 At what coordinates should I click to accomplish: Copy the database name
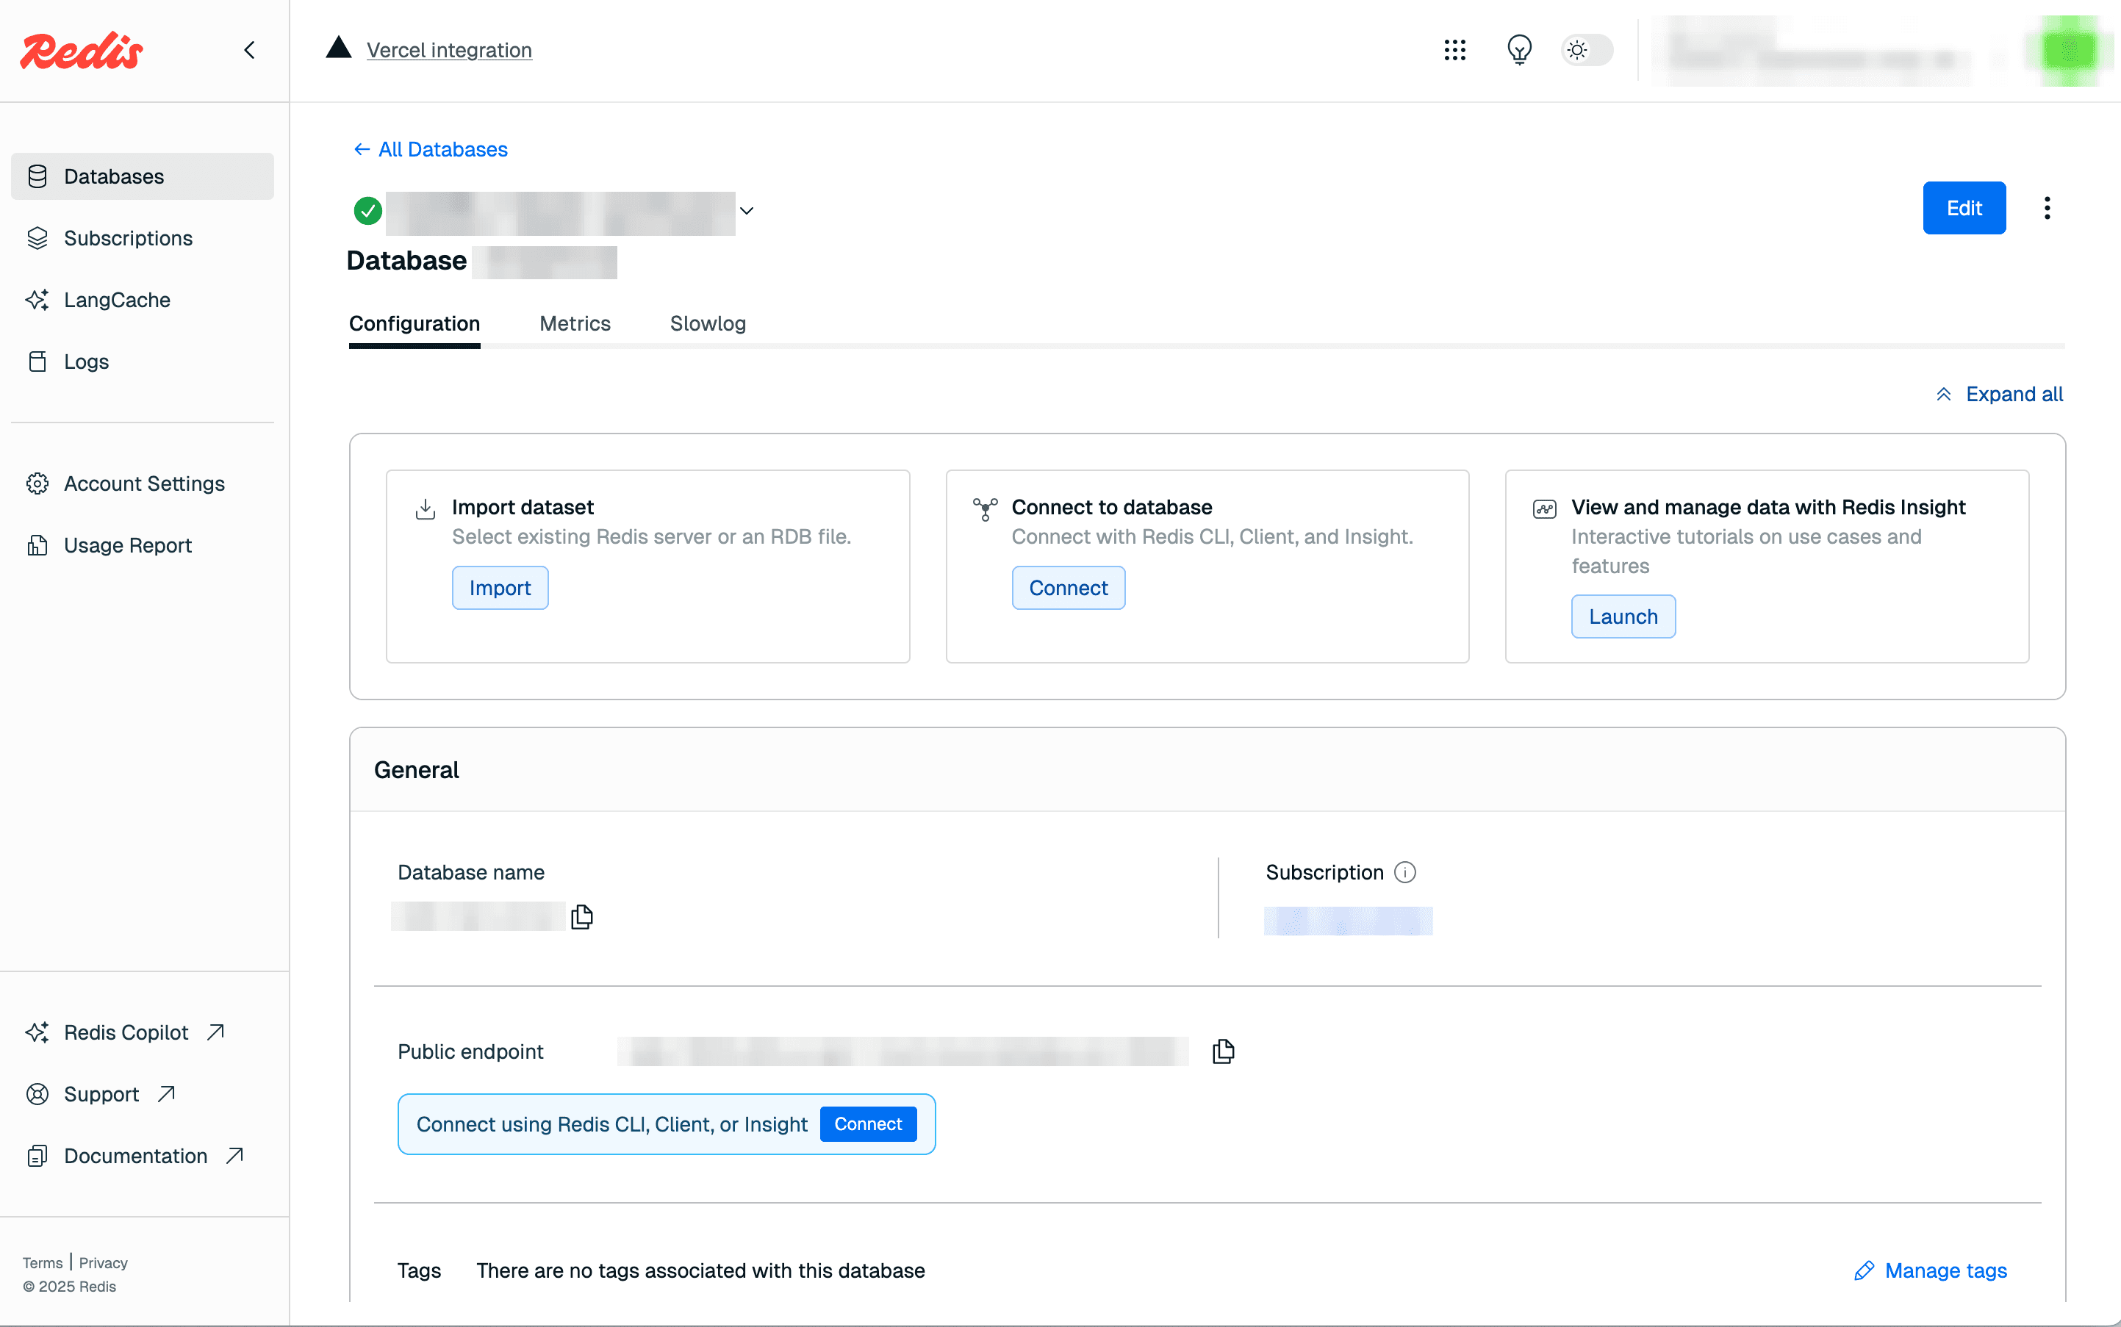(x=582, y=916)
